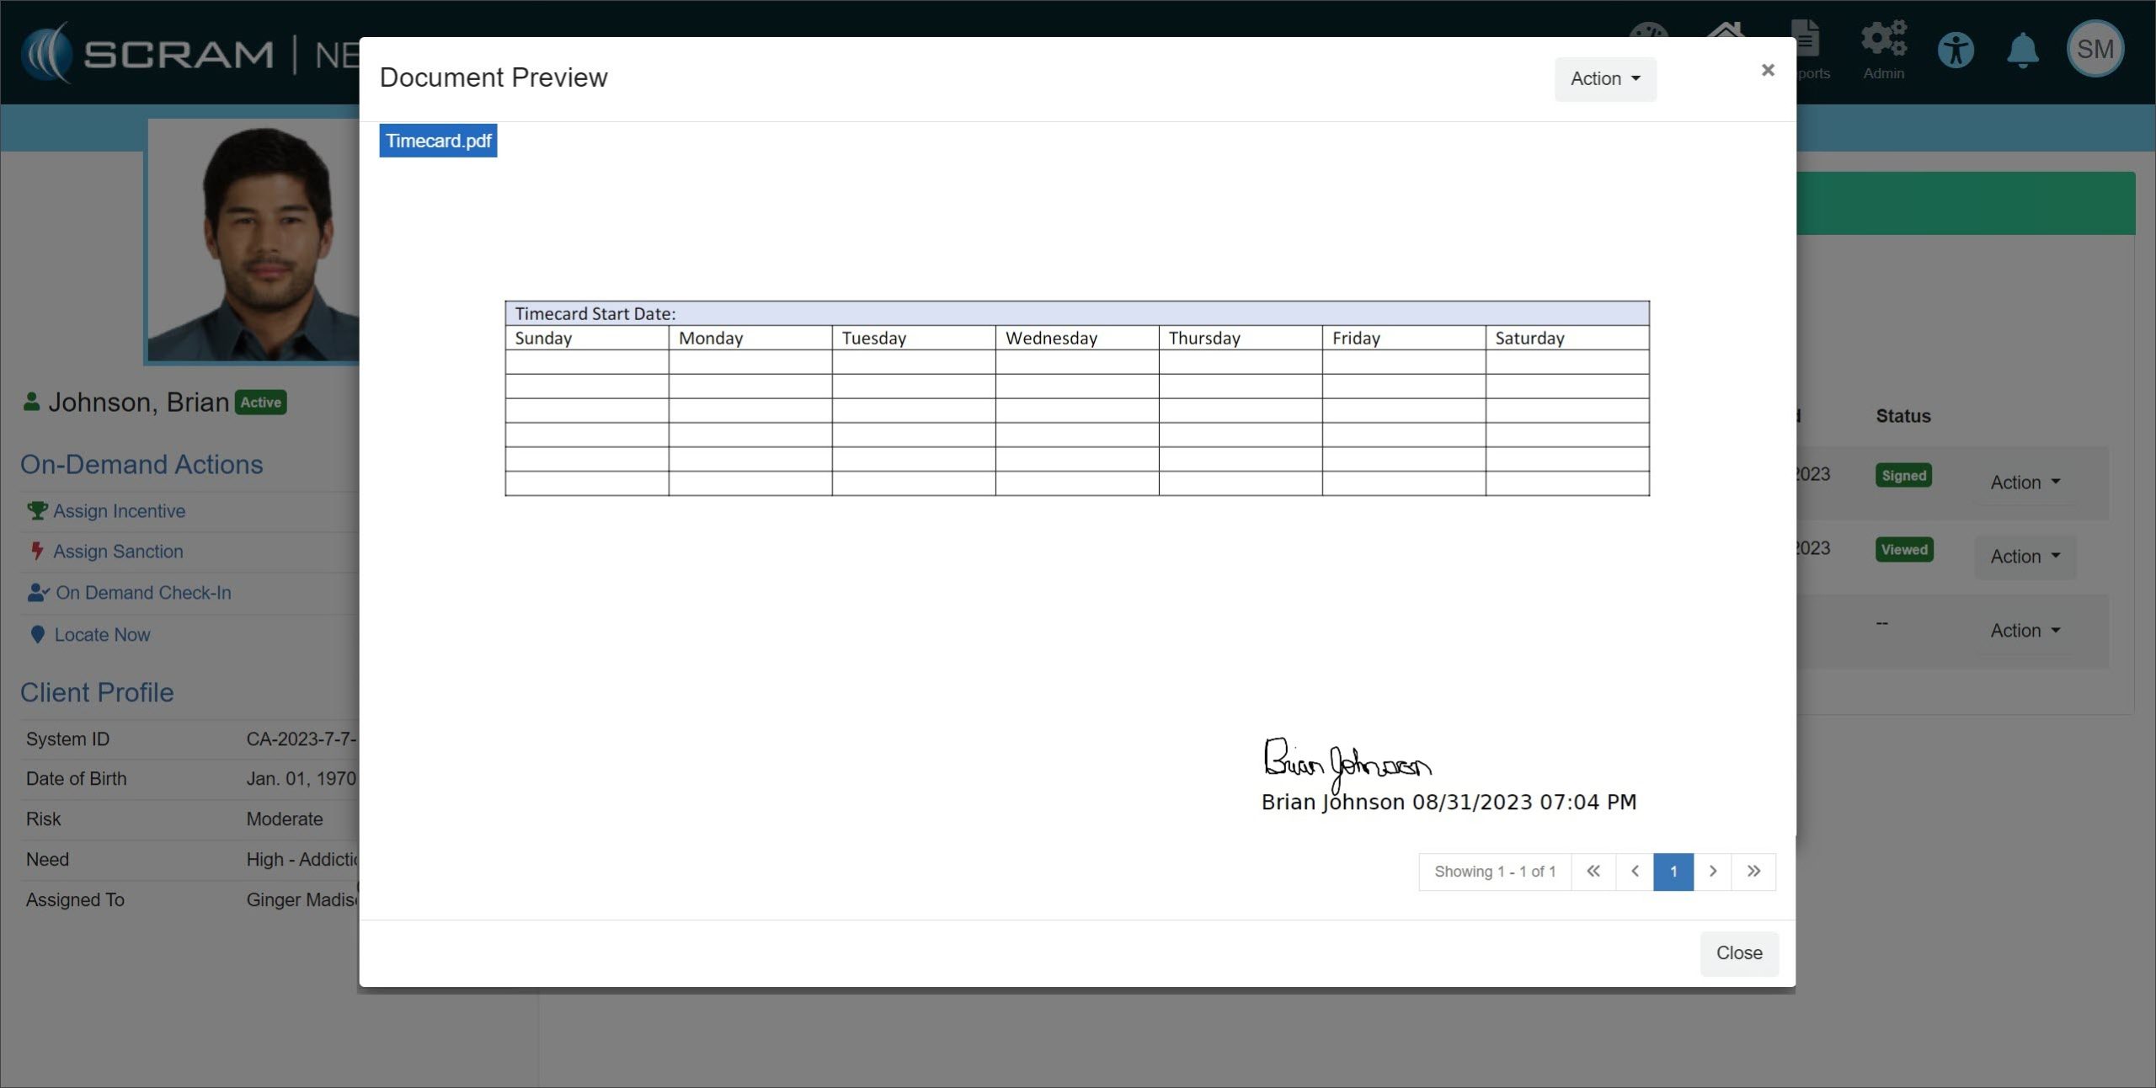The width and height of the screenshot is (2156, 1088).
Task: Open the notifications bell
Action: click(2022, 50)
